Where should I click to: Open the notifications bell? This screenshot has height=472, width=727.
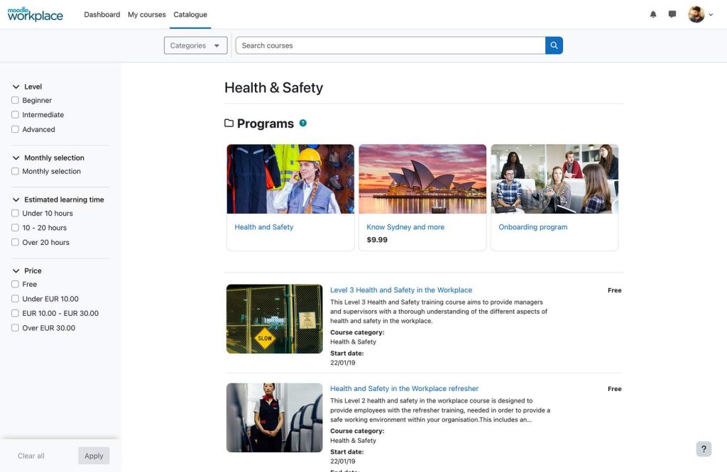653,14
